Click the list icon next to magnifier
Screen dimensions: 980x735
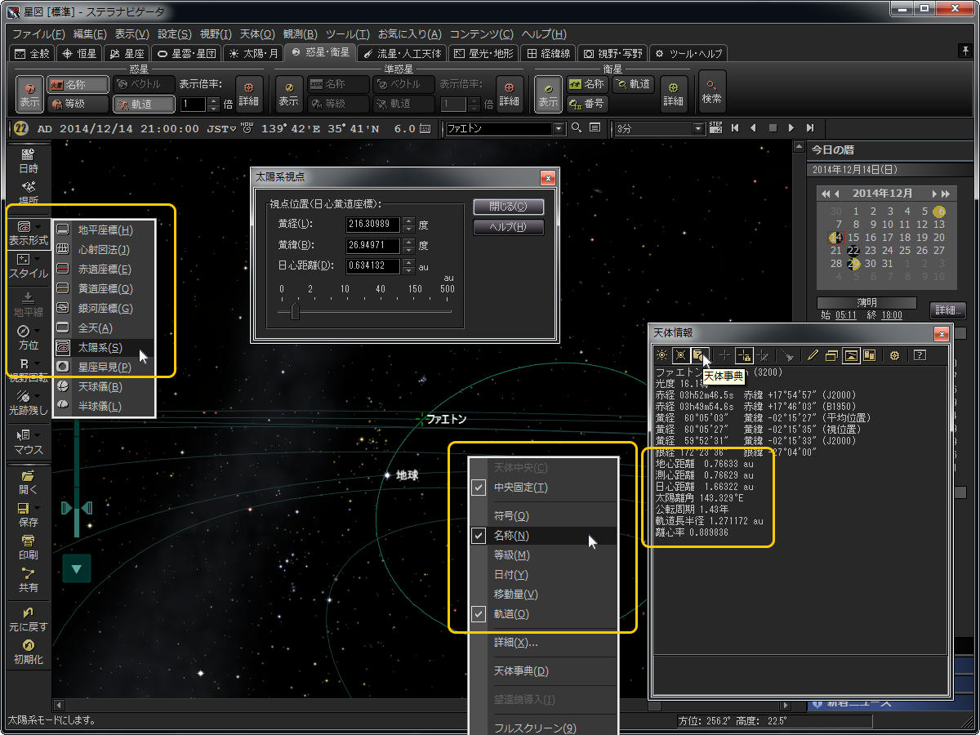(595, 128)
